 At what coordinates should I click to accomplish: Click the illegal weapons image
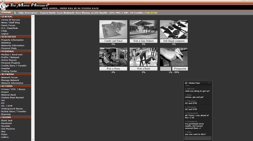(174, 29)
